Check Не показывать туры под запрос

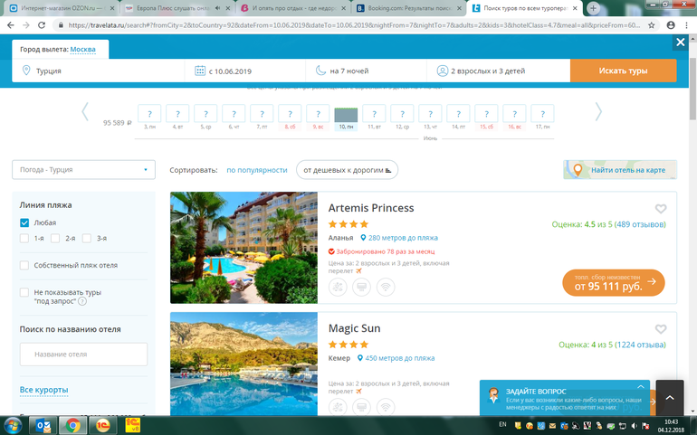pos(24,293)
